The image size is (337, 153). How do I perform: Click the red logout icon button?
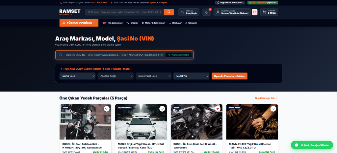[x=254, y=12]
